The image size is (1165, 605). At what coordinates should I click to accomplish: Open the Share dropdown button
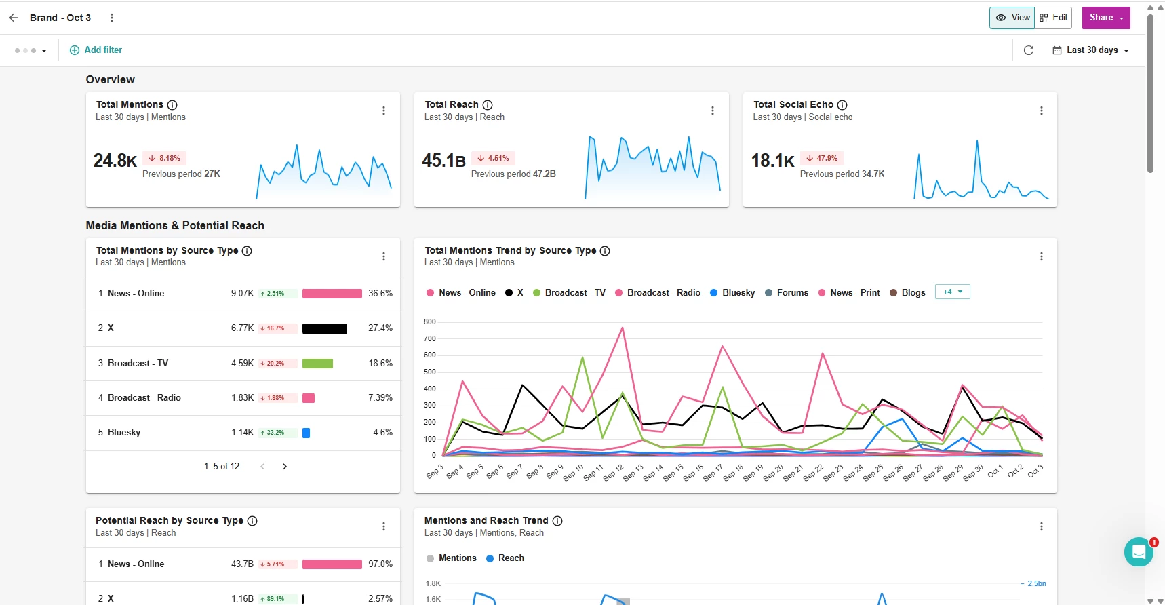tap(1106, 18)
